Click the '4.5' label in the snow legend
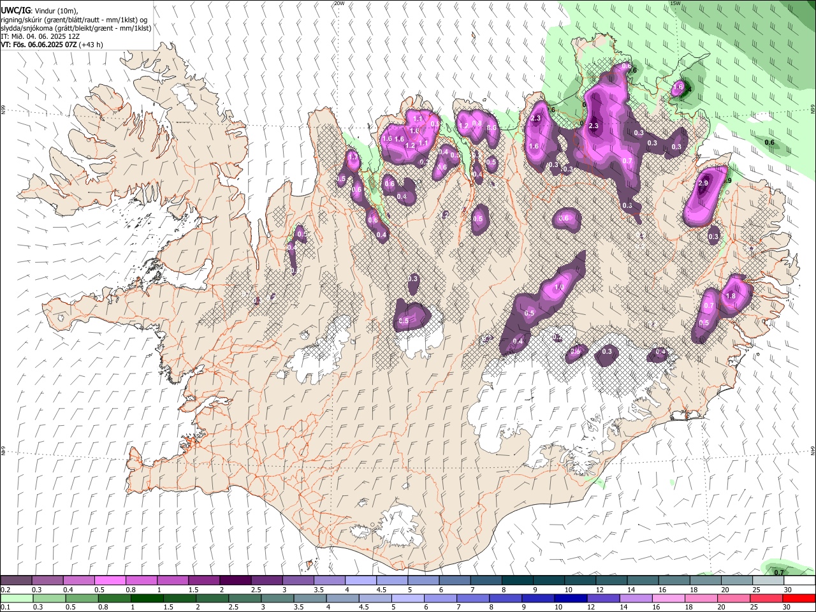Screen dimensions: 816x612 [381, 589]
